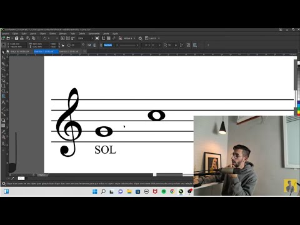Select the Ellipse tool
This screenshot has width=300, height=225.
pos(3,91)
